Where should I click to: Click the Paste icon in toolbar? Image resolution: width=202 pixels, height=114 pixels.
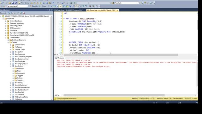50,3
